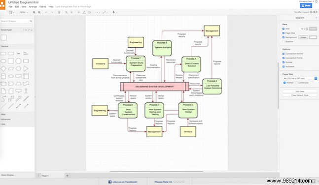Click the fullscreen icon beside No other viewers

[311, 12]
